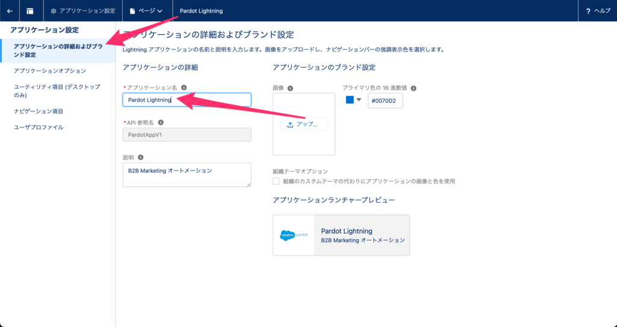
Task: Click アプリケーション設定 gear button in header
Action: tap(83, 11)
